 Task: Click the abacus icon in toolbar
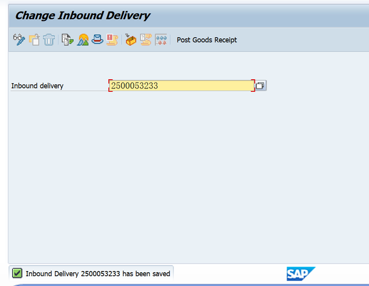tap(161, 40)
